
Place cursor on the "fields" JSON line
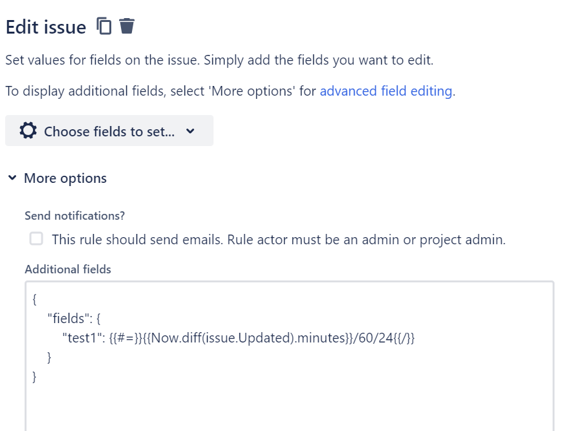pos(74,319)
